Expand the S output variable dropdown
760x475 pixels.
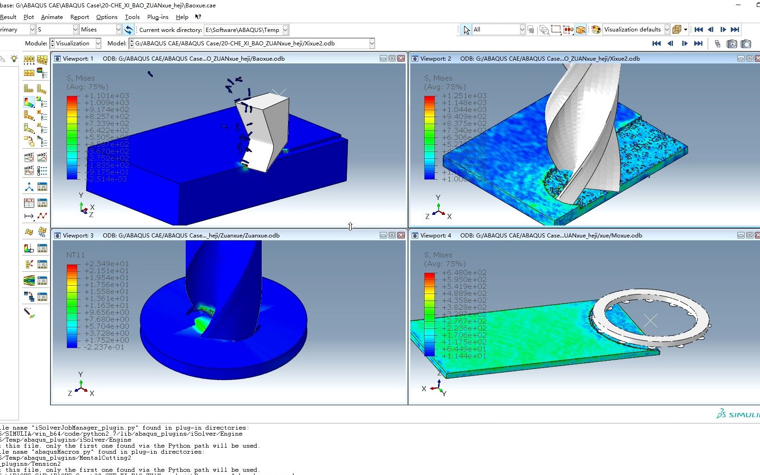[75, 30]
